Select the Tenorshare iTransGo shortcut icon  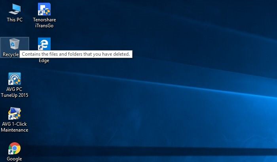[x=44, y=9]
